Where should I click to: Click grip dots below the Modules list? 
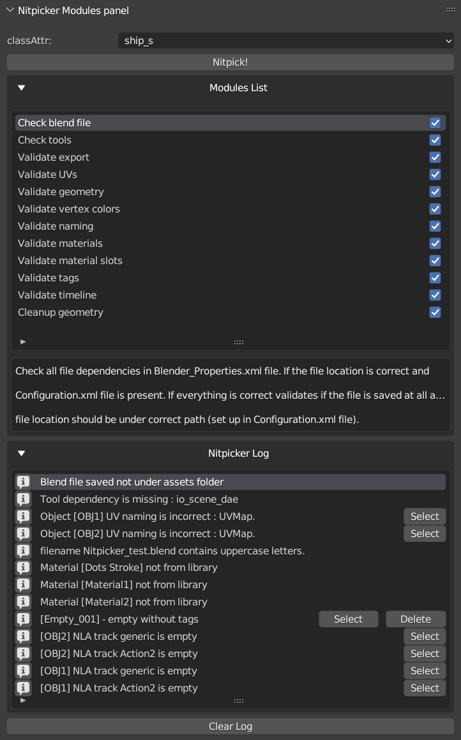tap(239, 342)
